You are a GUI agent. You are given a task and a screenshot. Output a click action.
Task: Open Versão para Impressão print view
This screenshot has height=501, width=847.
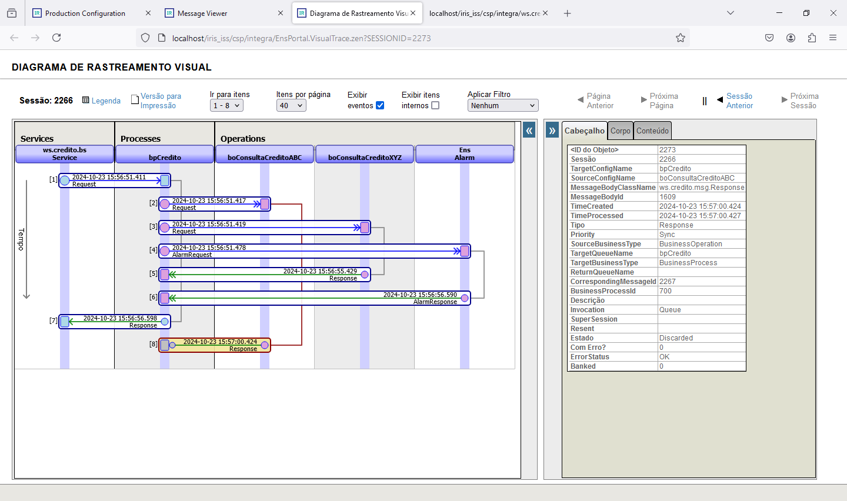tap(160, 101)
